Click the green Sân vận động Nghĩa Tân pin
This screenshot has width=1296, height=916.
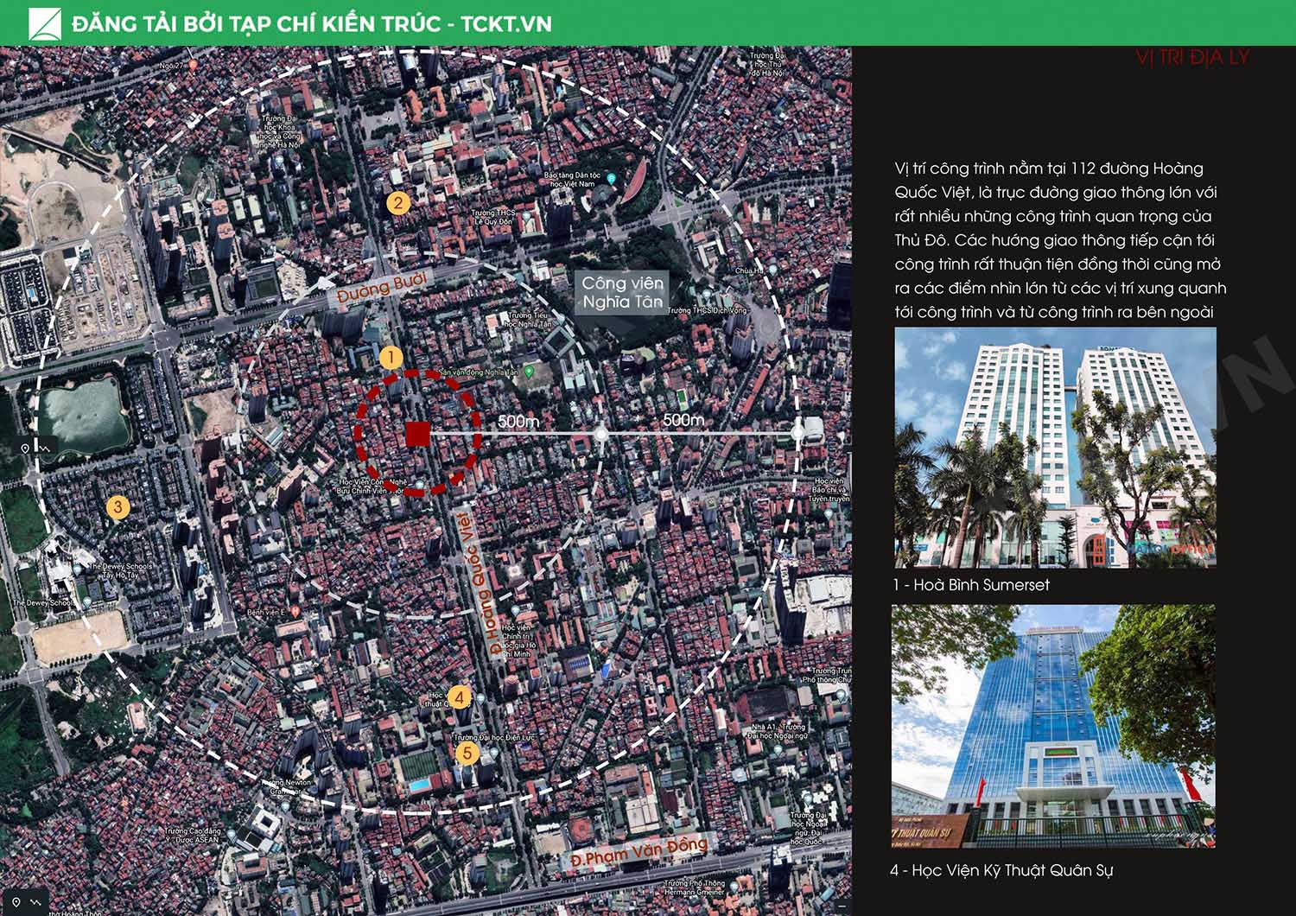pos(529,372)
